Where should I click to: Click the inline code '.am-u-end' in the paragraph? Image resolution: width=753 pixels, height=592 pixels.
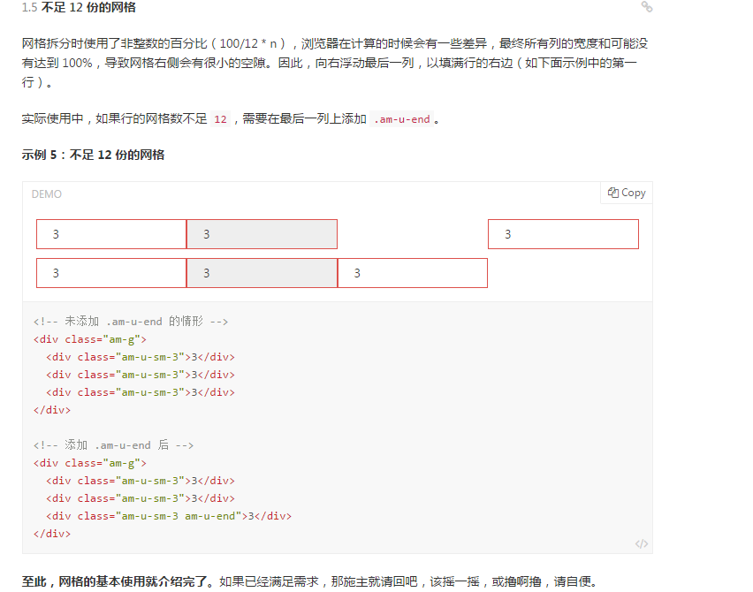pos(402,119)
